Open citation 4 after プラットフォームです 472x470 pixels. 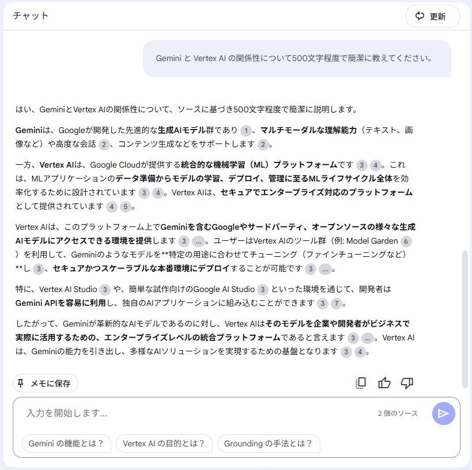pos(375,165)
